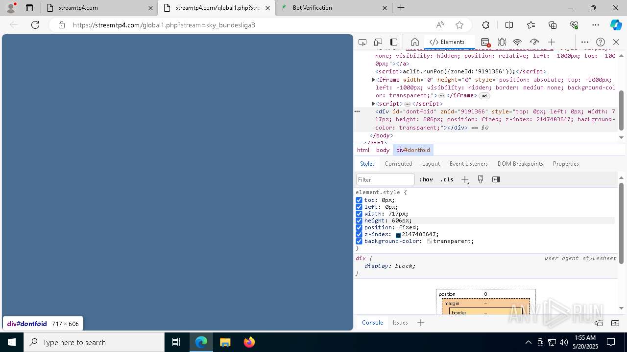Screen dimensions: 627x352
Task: Open Browser essentials heart icon
Action: click(574, 25)
